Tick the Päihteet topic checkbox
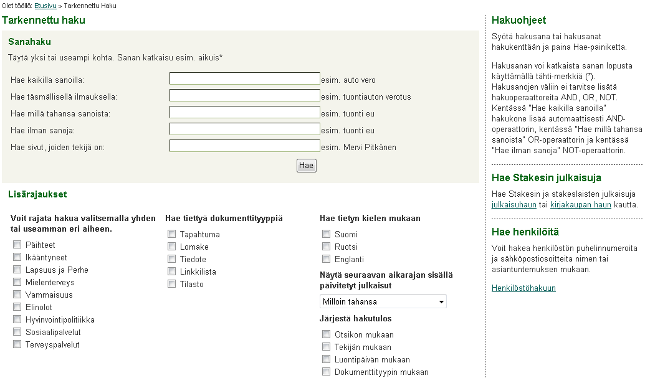 [17, 245]
